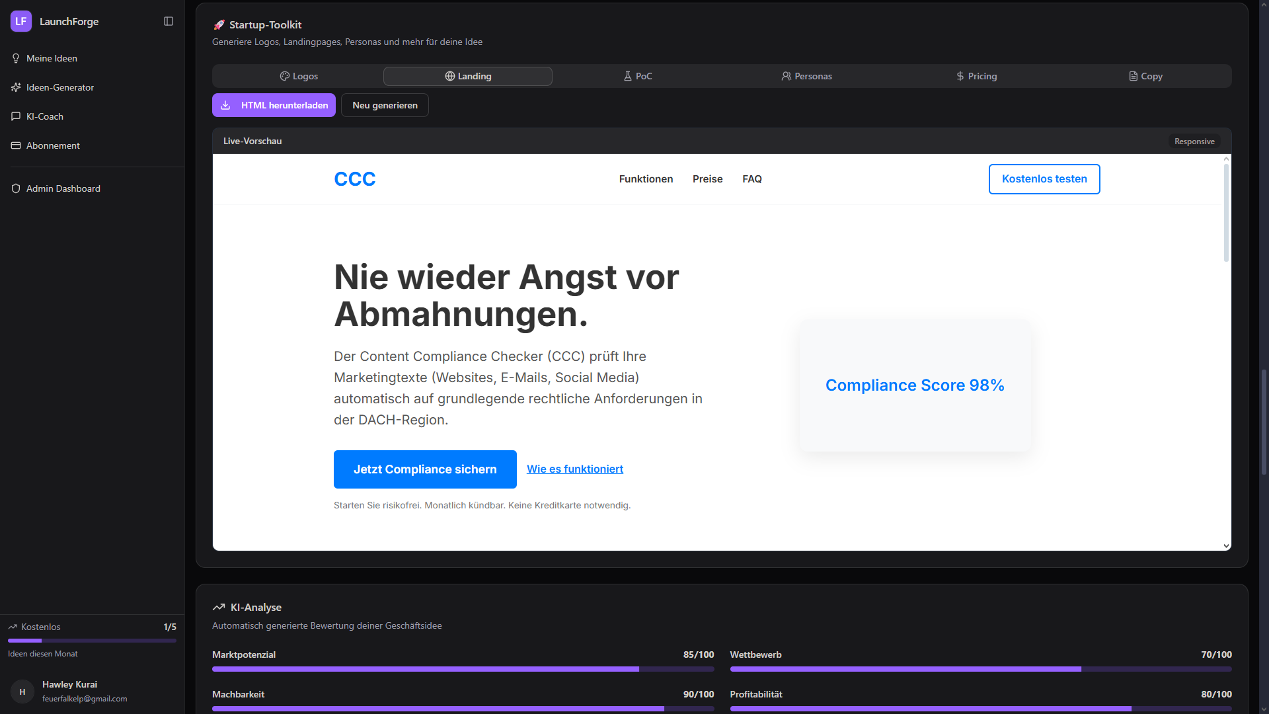The image size is (1269, 714).
Task: Open KI-Coach chat item
Action: click(x=44, y=116)
